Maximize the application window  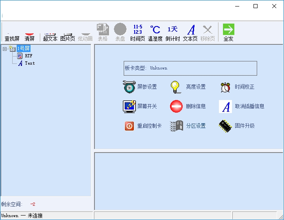256,6
